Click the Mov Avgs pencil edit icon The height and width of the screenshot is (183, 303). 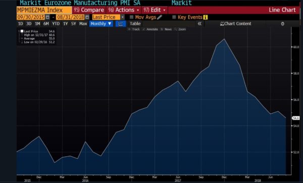click(x=160, y=17)
